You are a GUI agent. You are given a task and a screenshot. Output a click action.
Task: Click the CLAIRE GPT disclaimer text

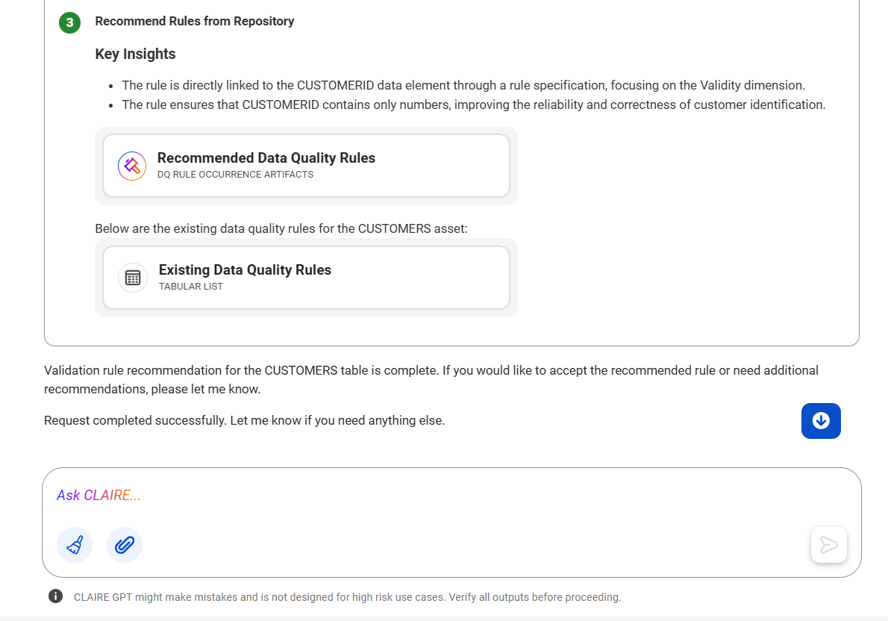coord(347,597)
